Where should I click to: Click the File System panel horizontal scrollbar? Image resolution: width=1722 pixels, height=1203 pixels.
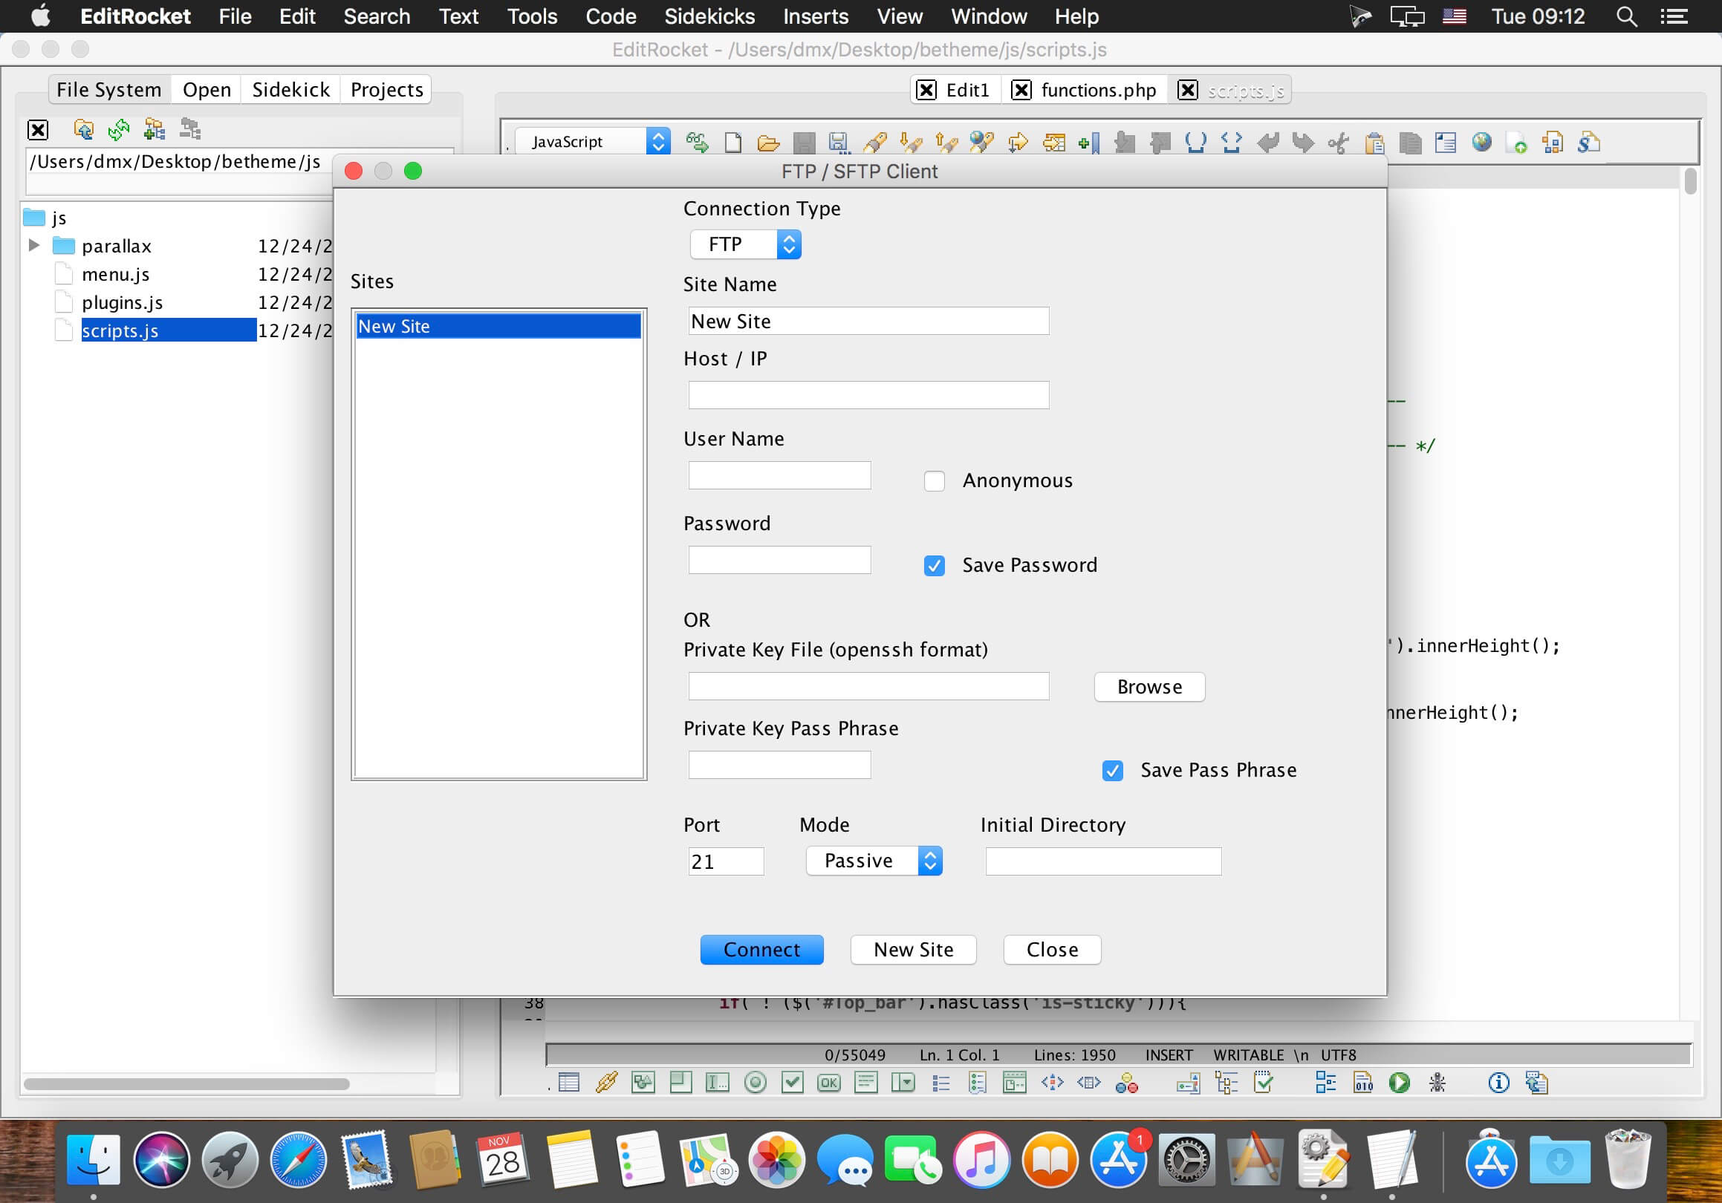pos(186,1084)
